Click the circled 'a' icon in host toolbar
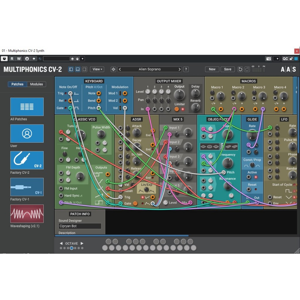300x300 pixels. click(27, 59)
